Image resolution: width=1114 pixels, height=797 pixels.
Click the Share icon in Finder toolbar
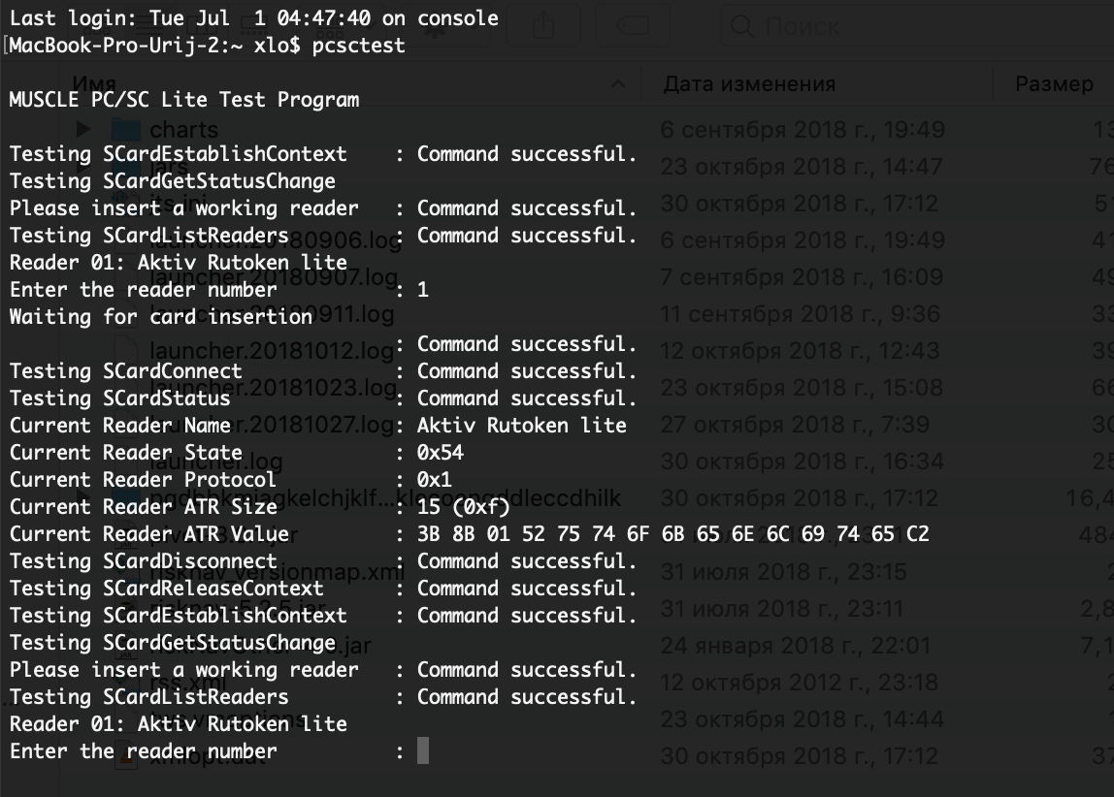543,26
